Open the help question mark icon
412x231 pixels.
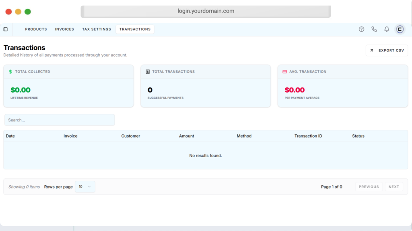pyautogui.click(x=361, y=29)
